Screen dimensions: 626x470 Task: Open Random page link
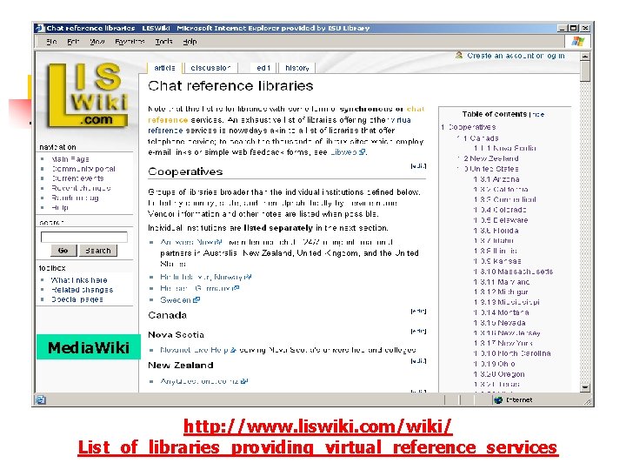click(75, 198)
